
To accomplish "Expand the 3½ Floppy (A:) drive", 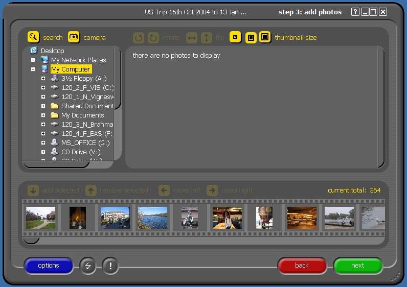I will click(x=43, y=79).
